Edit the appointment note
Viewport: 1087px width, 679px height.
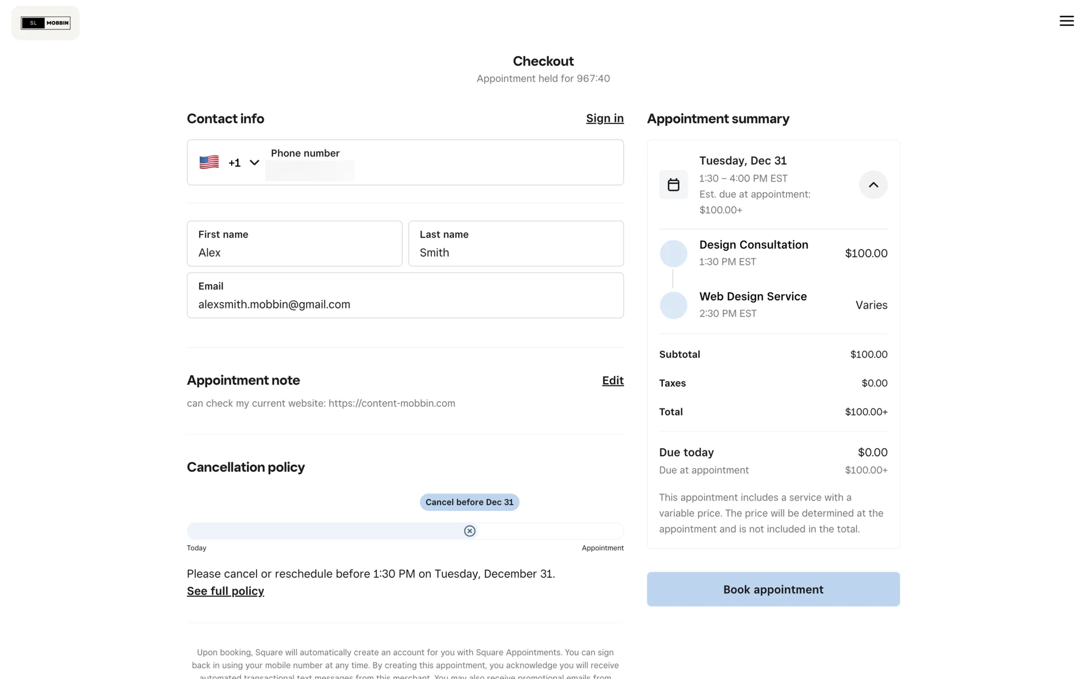[x=613, y=380]
